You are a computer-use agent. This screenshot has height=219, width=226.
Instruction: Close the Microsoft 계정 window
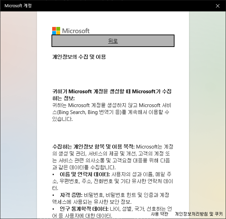tap(218, 6)
